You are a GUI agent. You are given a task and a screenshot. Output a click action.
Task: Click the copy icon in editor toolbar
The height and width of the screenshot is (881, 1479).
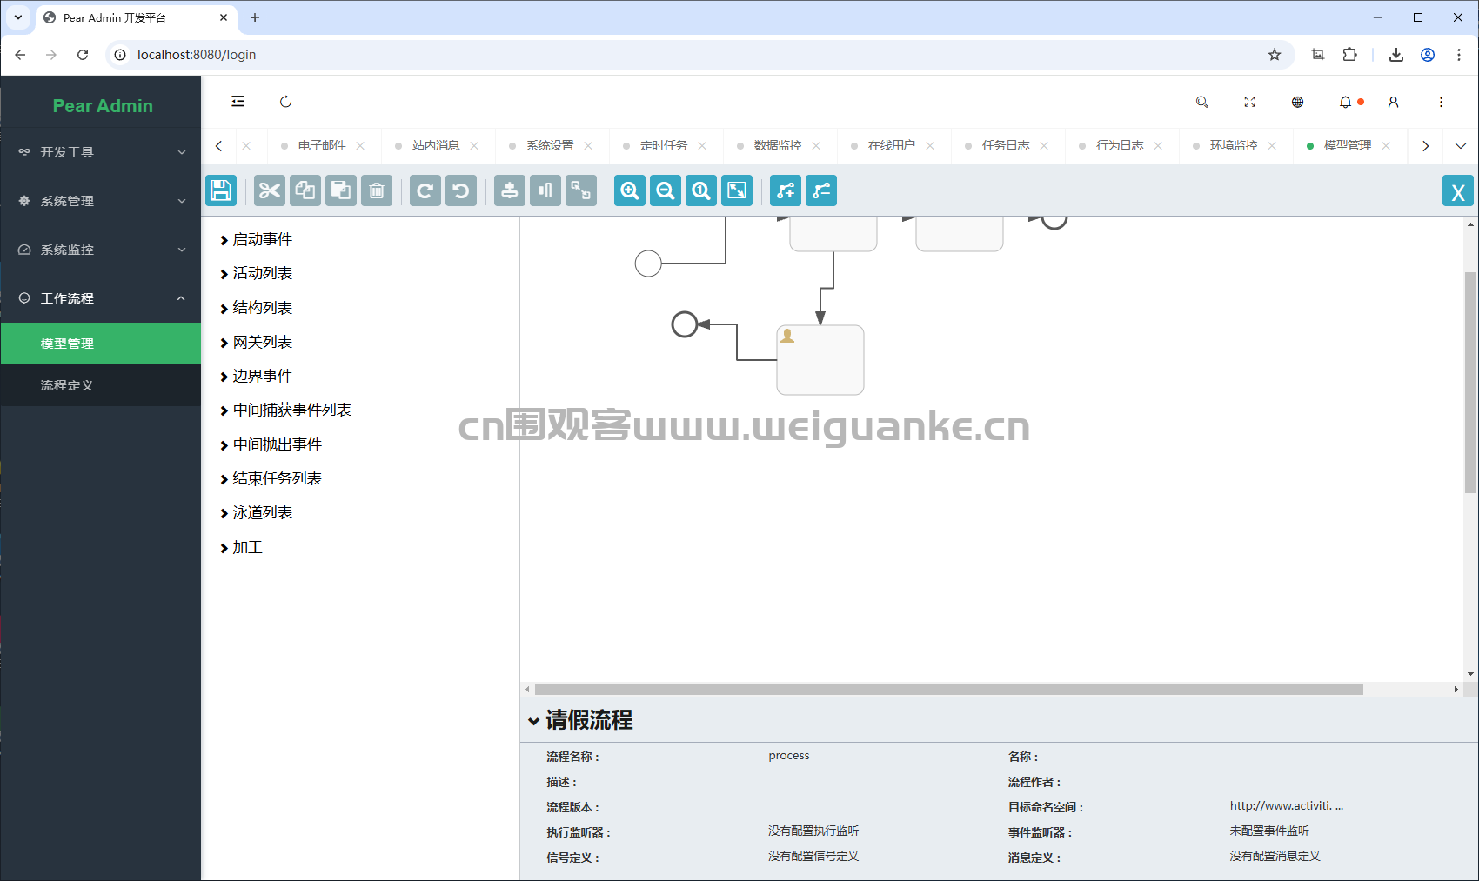(305, 190)
